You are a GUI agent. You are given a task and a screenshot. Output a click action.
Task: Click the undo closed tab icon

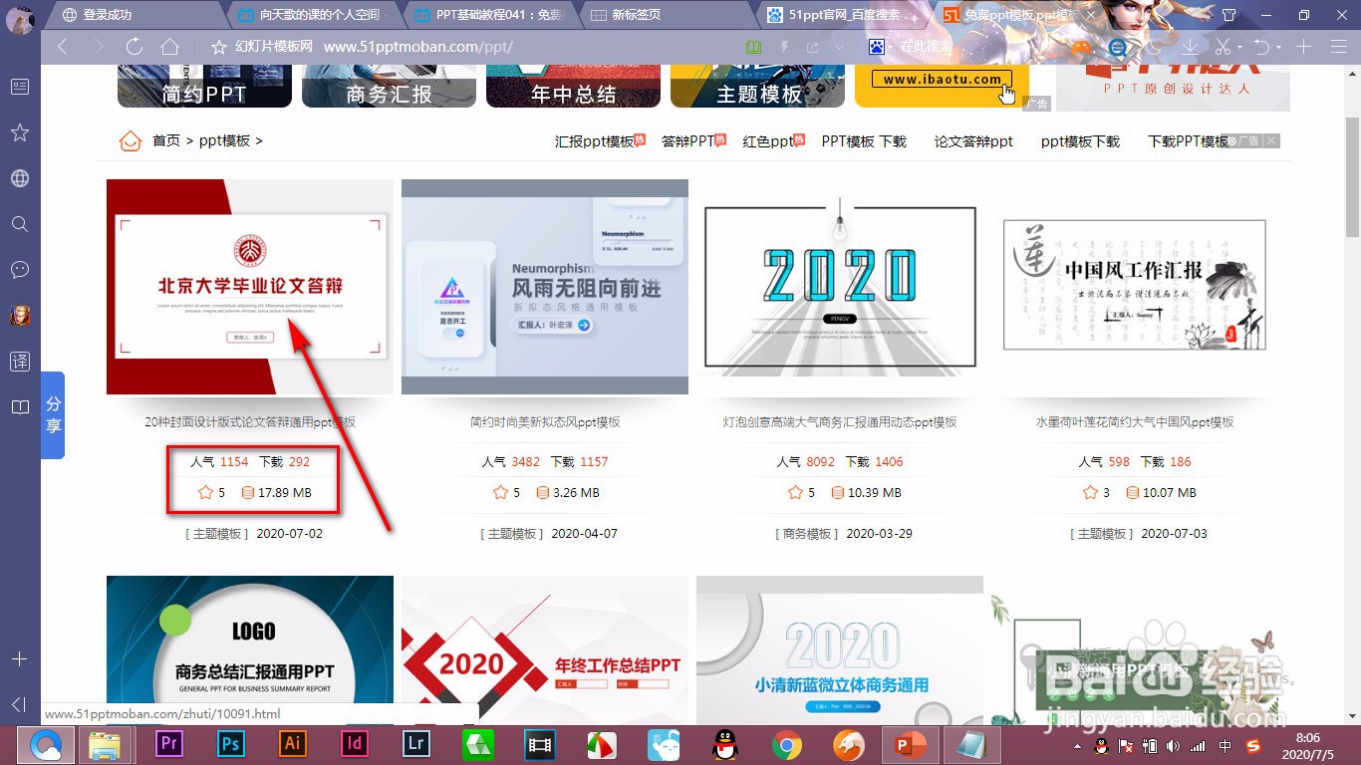coord(1260,47)
